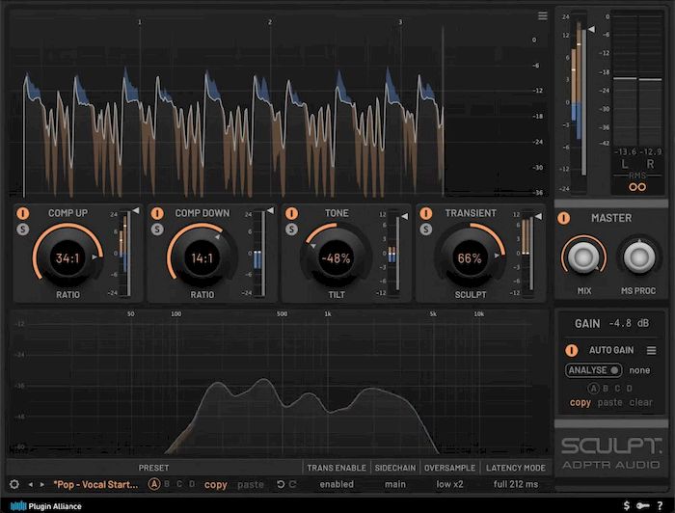This screenshot has height=513, width=675.
Task: Click the COMP UP ratio knob
Action: (67, 257)
